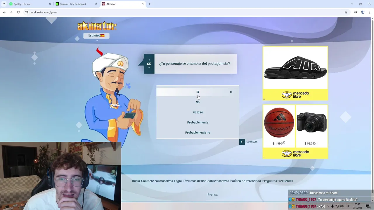
Task: Click the $ 1.990 price label
Action: coord(279,143)
